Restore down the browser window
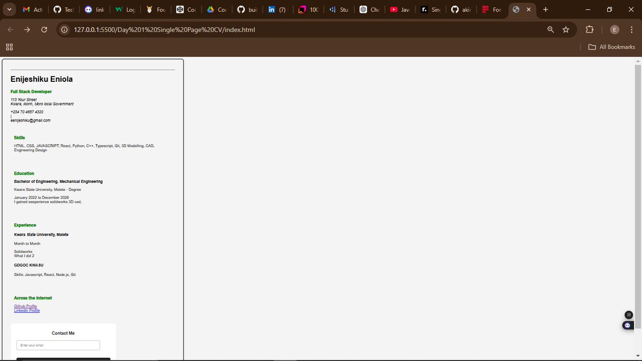 [609, 10]
